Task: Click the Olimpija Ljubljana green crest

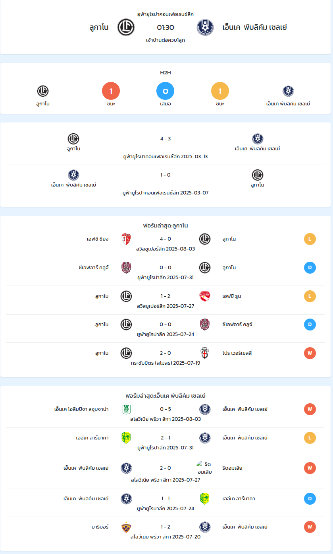Action: (x=126, y=409)
